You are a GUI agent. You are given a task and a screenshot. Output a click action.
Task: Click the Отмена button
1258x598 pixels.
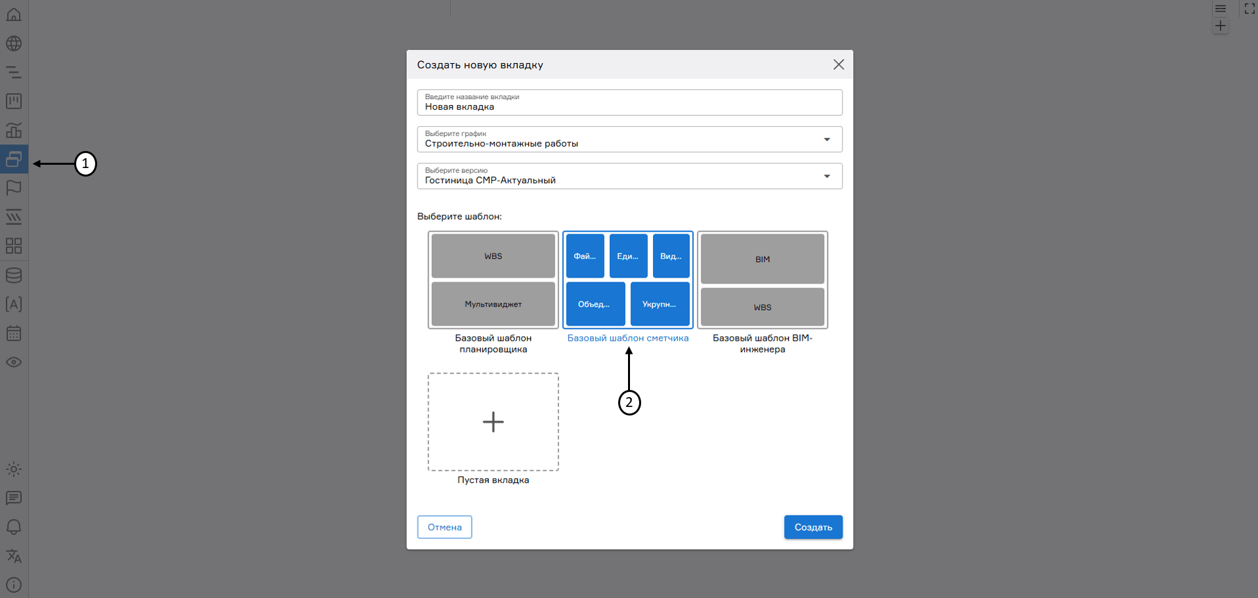444,526
